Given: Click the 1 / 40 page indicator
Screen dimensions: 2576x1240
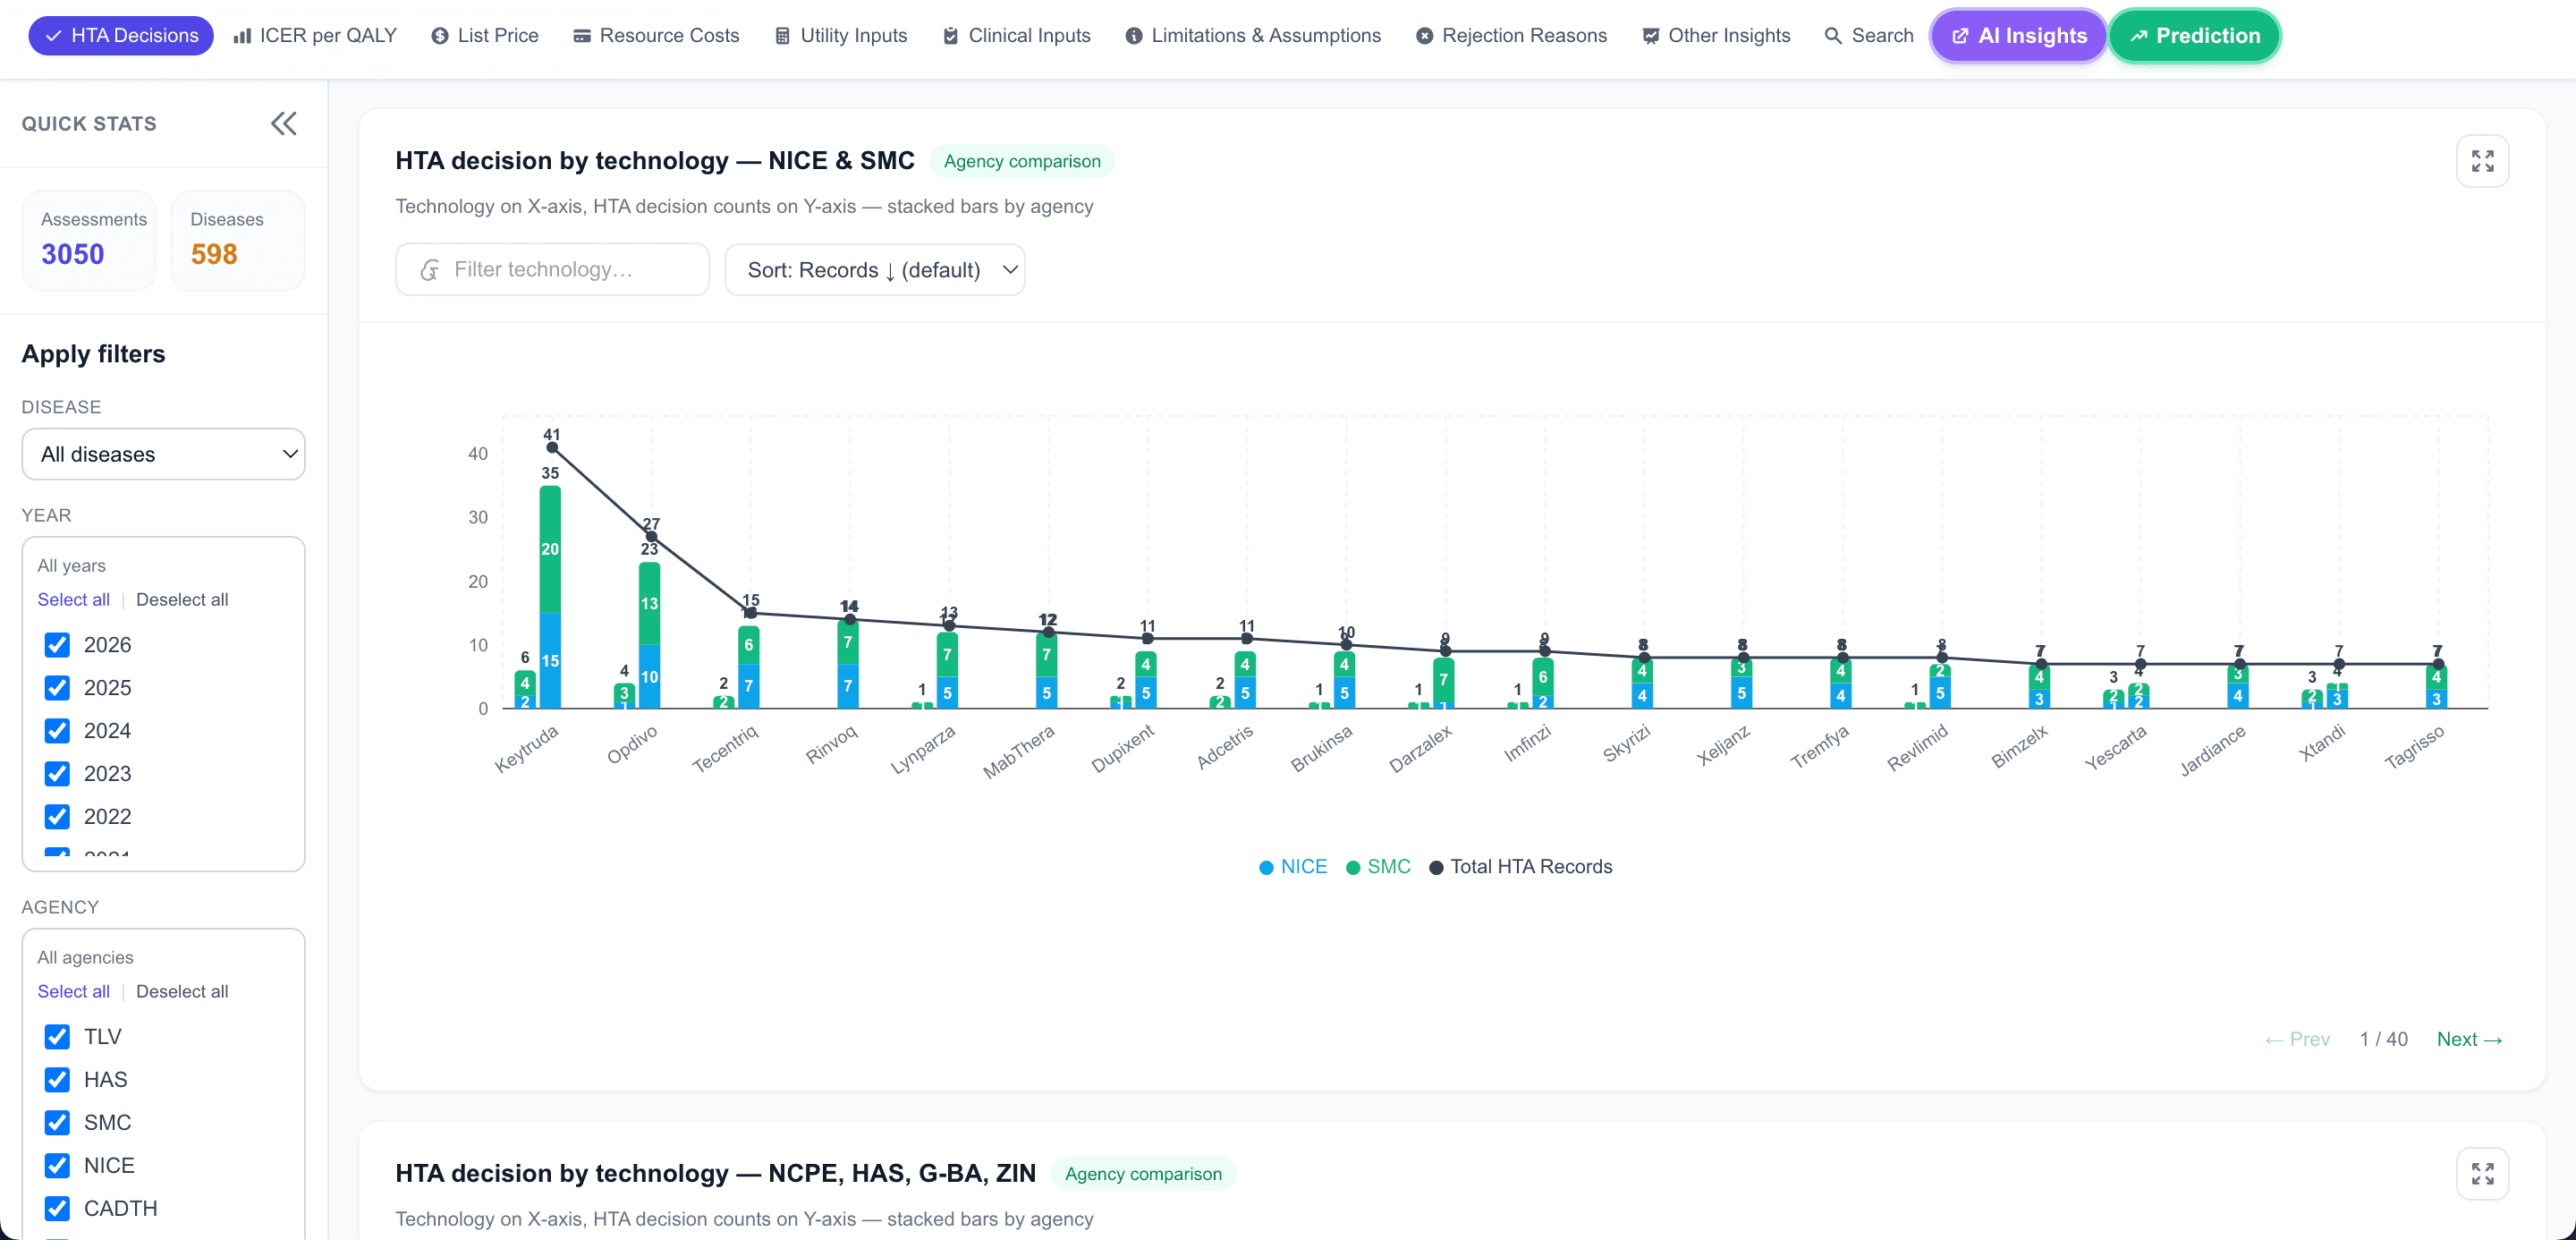Looking at the screenshot, I should click(x=2383, y=1040).
